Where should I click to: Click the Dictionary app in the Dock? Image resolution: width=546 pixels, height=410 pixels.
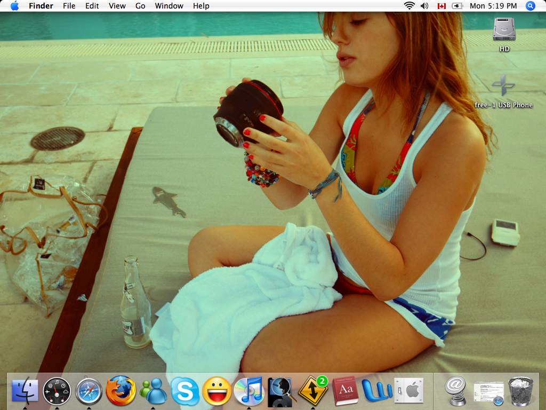coord(345,391)
